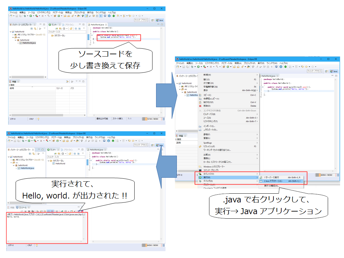The height and width of the screenshot is (258, 344).
Task: Open the Debug toolbar dropdown arrow in top-left window
Action: (x=27, y=16)
